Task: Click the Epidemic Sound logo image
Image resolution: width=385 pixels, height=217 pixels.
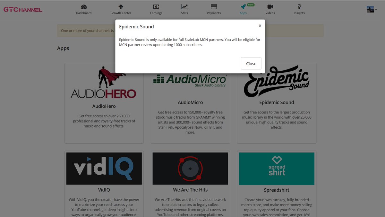Action: tap(277, 81)
